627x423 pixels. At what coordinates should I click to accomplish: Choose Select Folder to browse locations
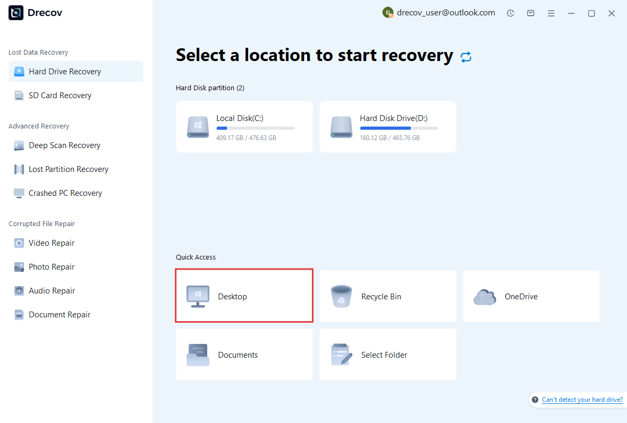[387, 355]
